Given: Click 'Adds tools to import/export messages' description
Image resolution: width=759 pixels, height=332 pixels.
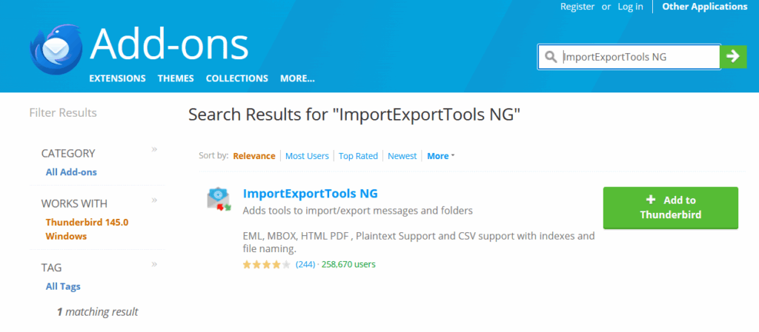Looking at the screenshot, I should 358,211.
